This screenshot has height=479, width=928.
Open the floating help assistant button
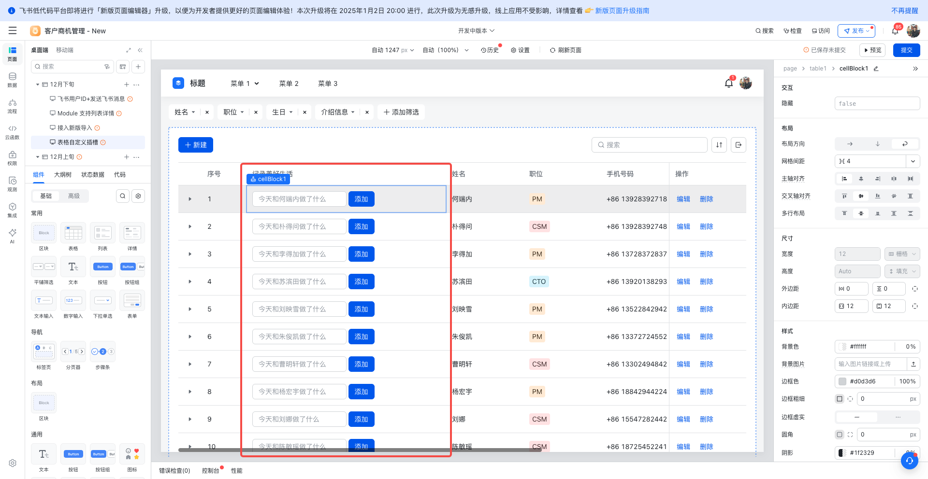pos(910,461)
